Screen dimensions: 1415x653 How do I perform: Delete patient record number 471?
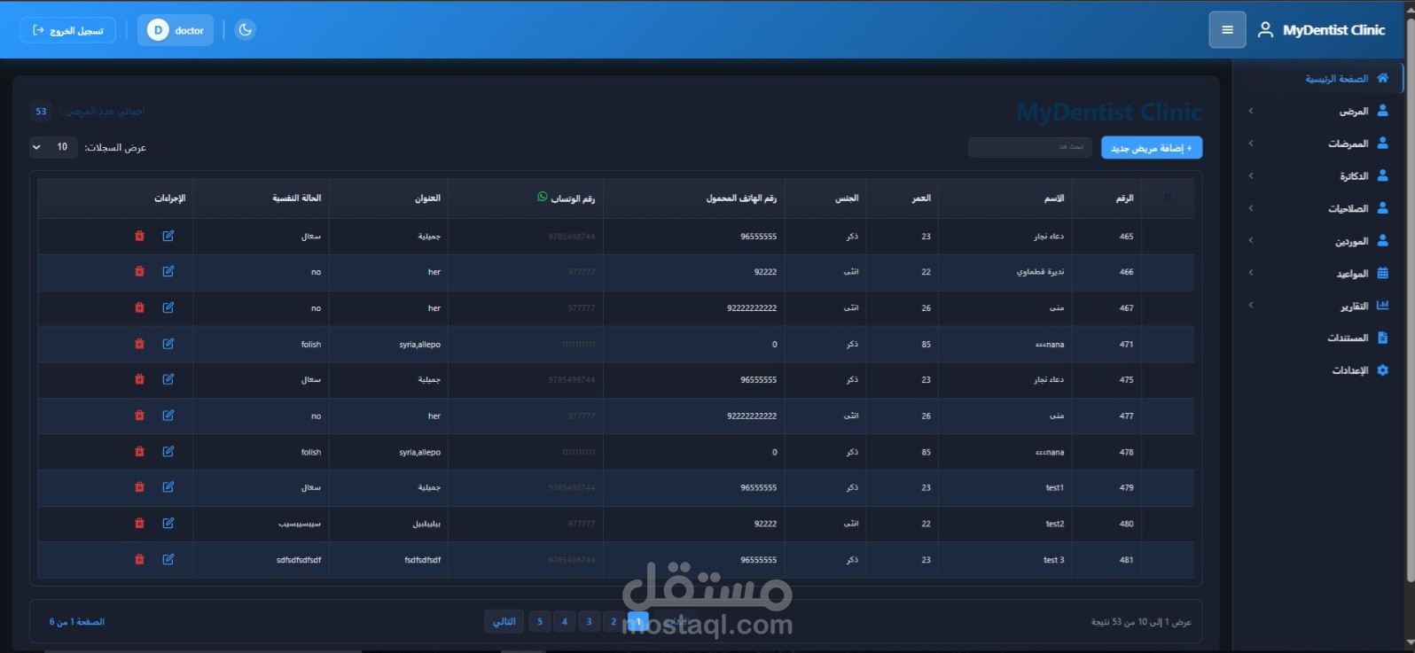139,344
